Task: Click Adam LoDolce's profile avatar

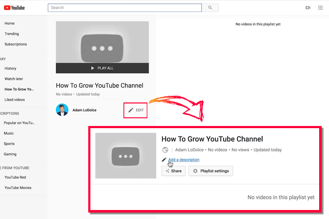Action: pos(62,110)
